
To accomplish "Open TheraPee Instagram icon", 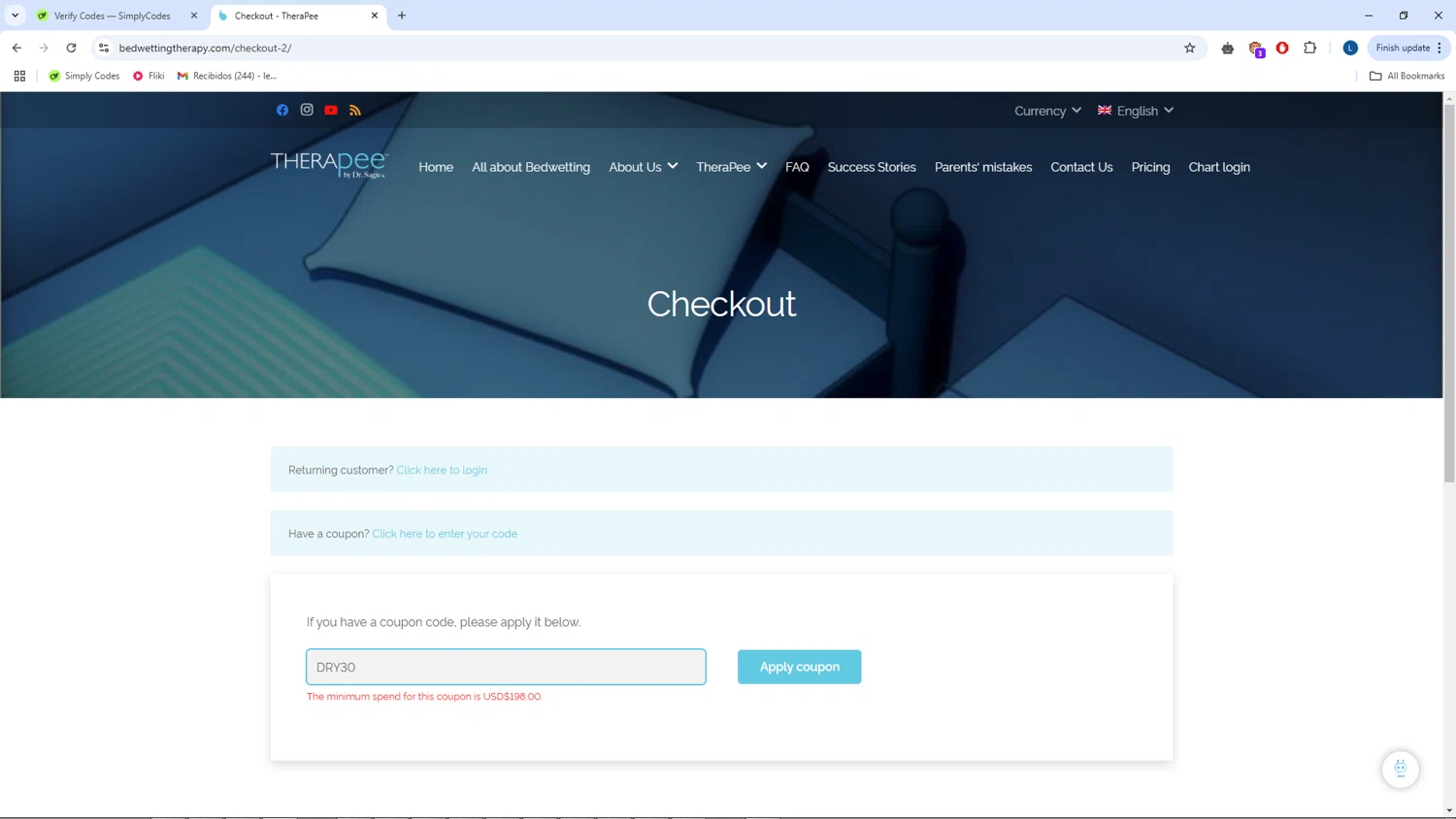I will 307,110.
